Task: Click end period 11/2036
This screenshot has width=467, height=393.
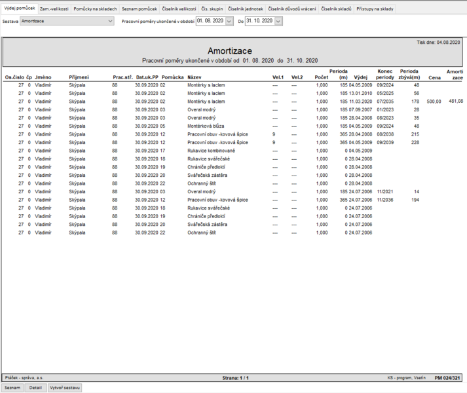Action: pos(385,200)
